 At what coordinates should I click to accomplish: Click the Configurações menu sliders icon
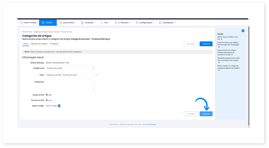(137, 23)
